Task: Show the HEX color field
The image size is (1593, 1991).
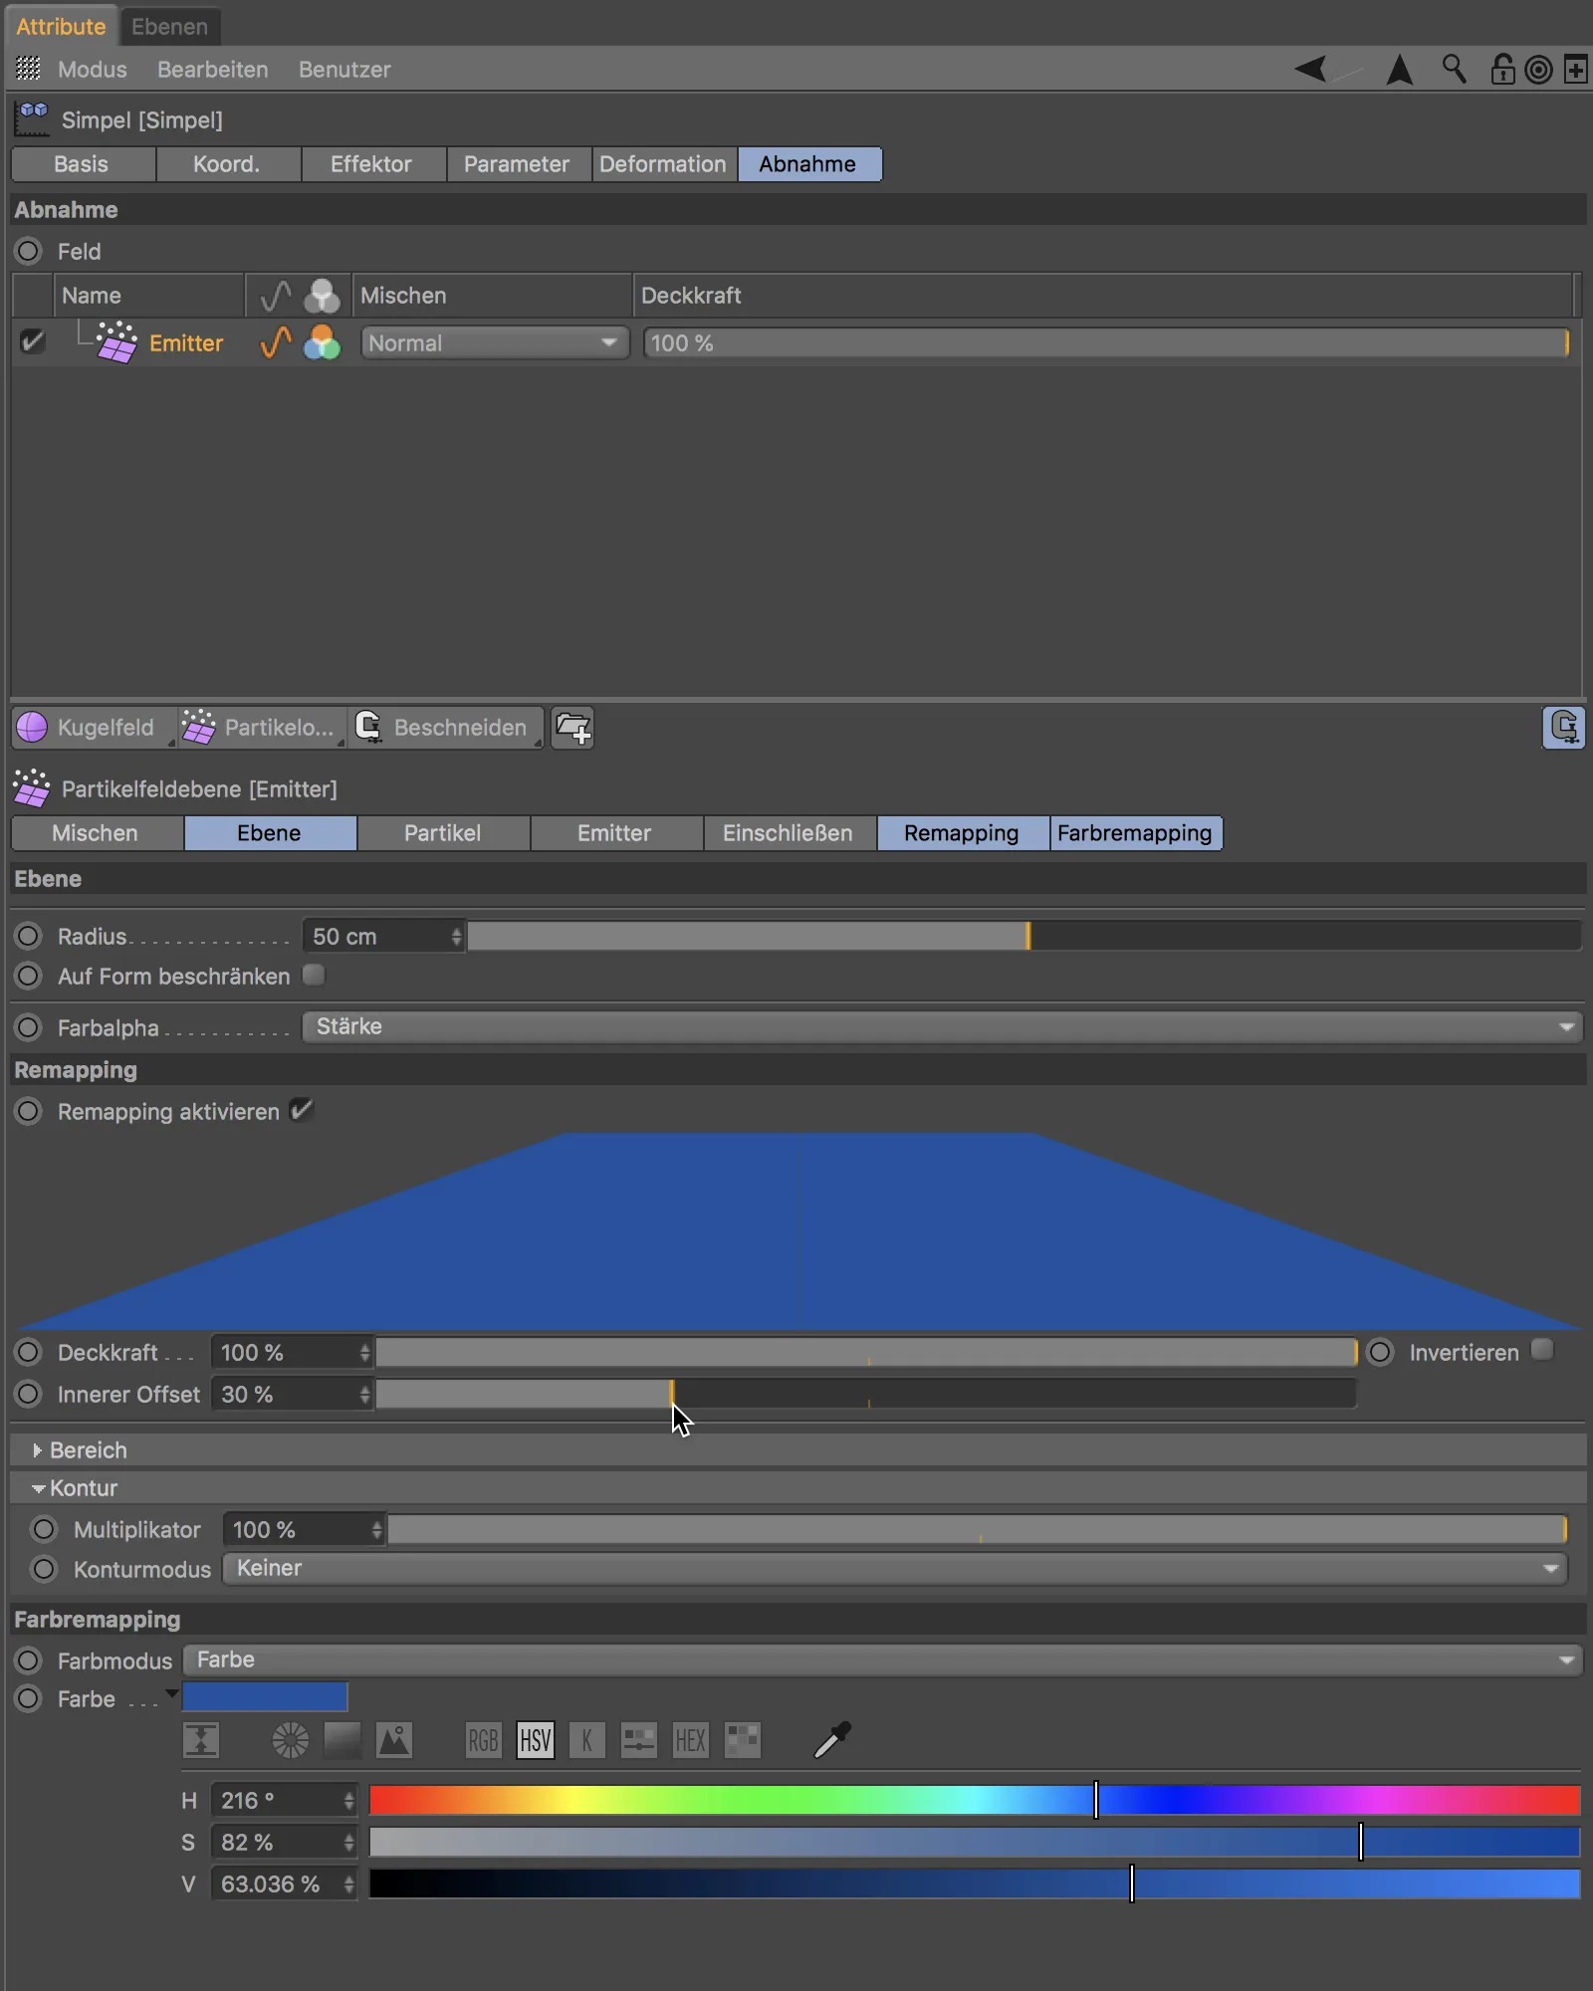Action: point(690,1740)
